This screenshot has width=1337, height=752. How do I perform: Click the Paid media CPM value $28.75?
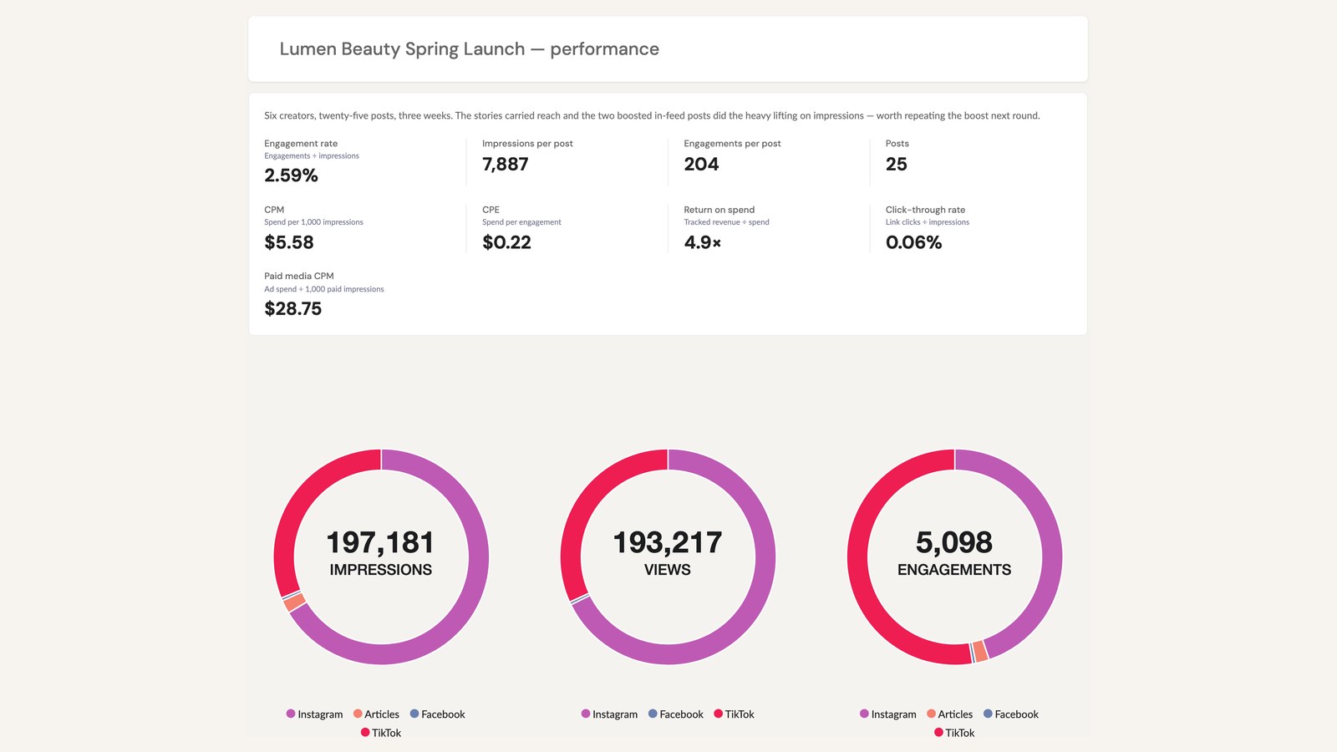pos(292,308)
